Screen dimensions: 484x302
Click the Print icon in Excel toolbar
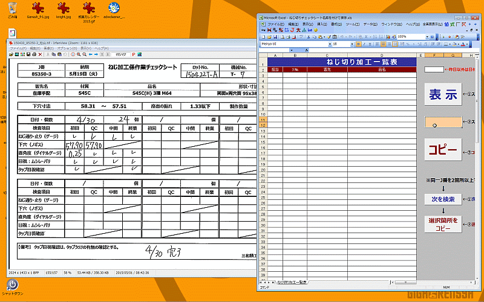288,37
